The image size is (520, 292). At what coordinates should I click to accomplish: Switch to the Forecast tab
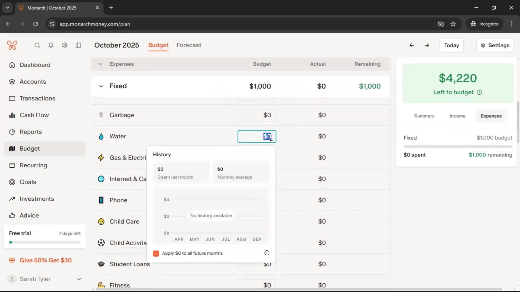point(188,45)
